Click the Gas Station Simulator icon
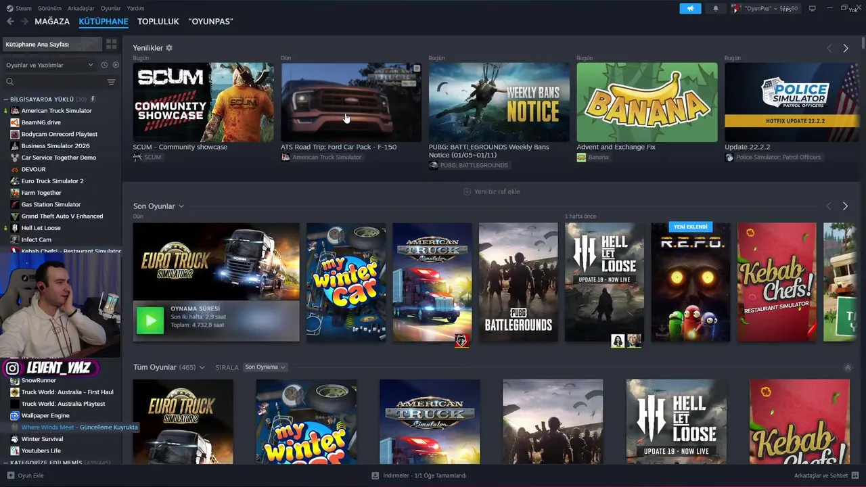 [x=15, y=204]
